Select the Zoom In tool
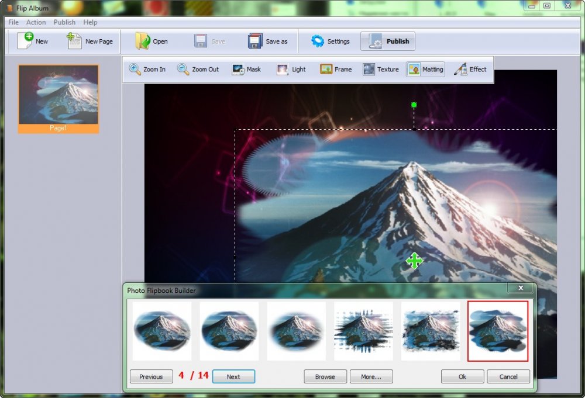The height and width of the screenshot is (398, 585). tap(135, 69)
